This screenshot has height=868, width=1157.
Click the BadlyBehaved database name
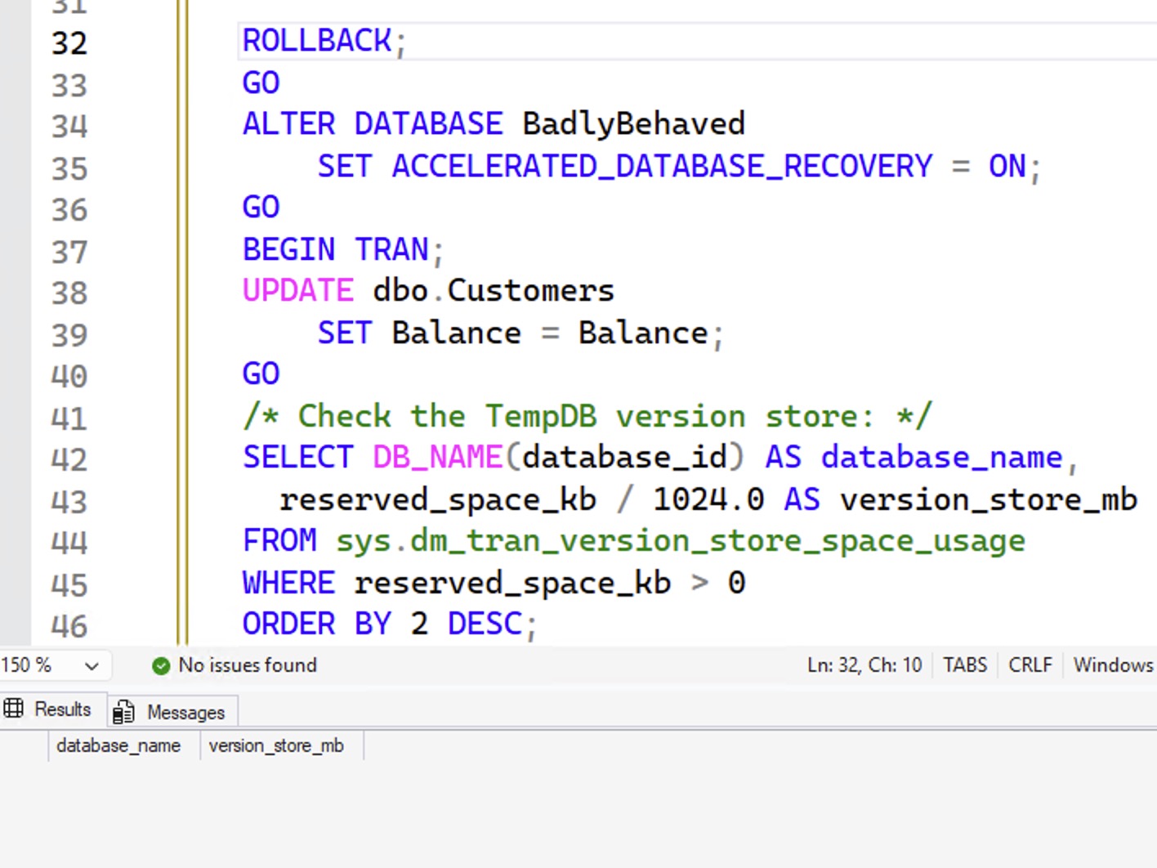click(633, 124)
